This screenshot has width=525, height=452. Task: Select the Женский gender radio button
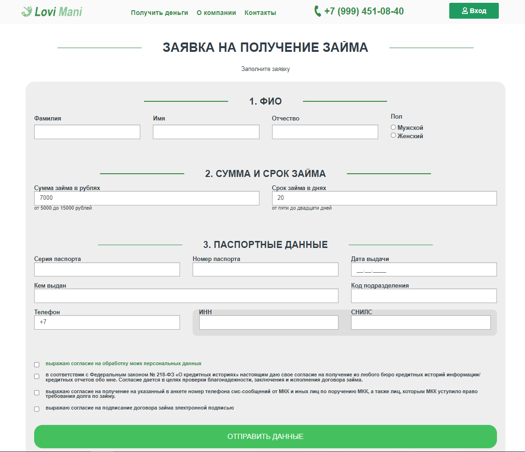(x=394, y=135)
